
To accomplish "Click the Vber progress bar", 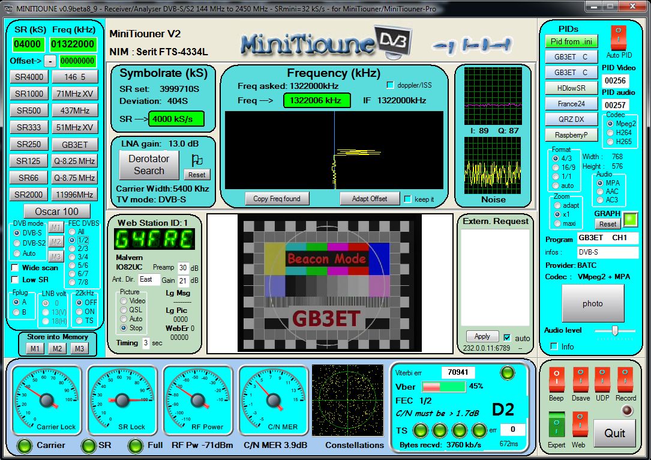I will point(443,387).
